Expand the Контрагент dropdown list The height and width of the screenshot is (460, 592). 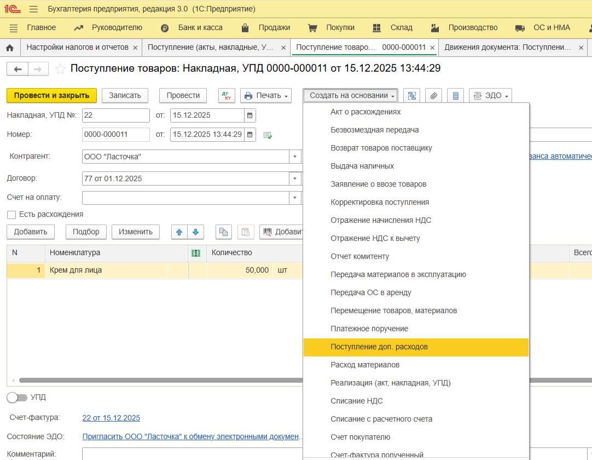tap(295, 157)
